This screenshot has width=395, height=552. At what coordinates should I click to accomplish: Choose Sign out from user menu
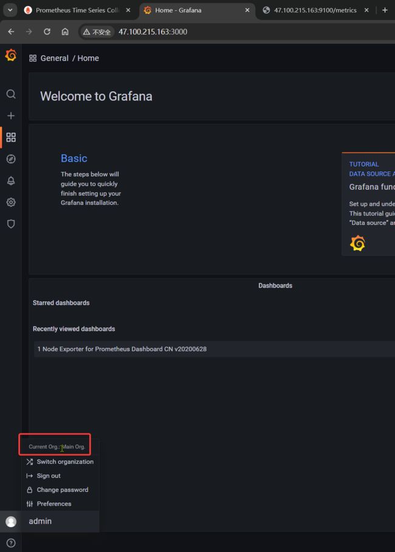(x=61, y=475)
